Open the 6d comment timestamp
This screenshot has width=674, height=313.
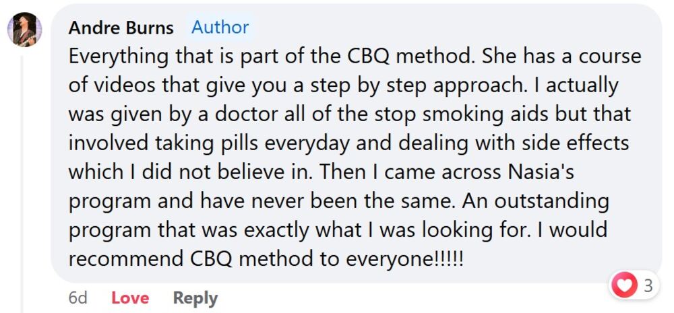coord(78,298)
